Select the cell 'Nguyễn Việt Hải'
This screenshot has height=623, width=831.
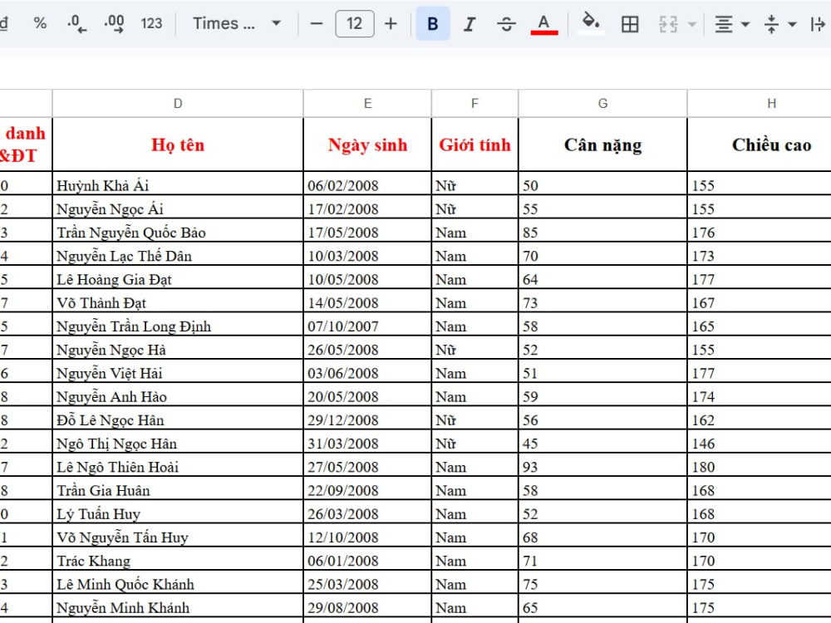178,370
